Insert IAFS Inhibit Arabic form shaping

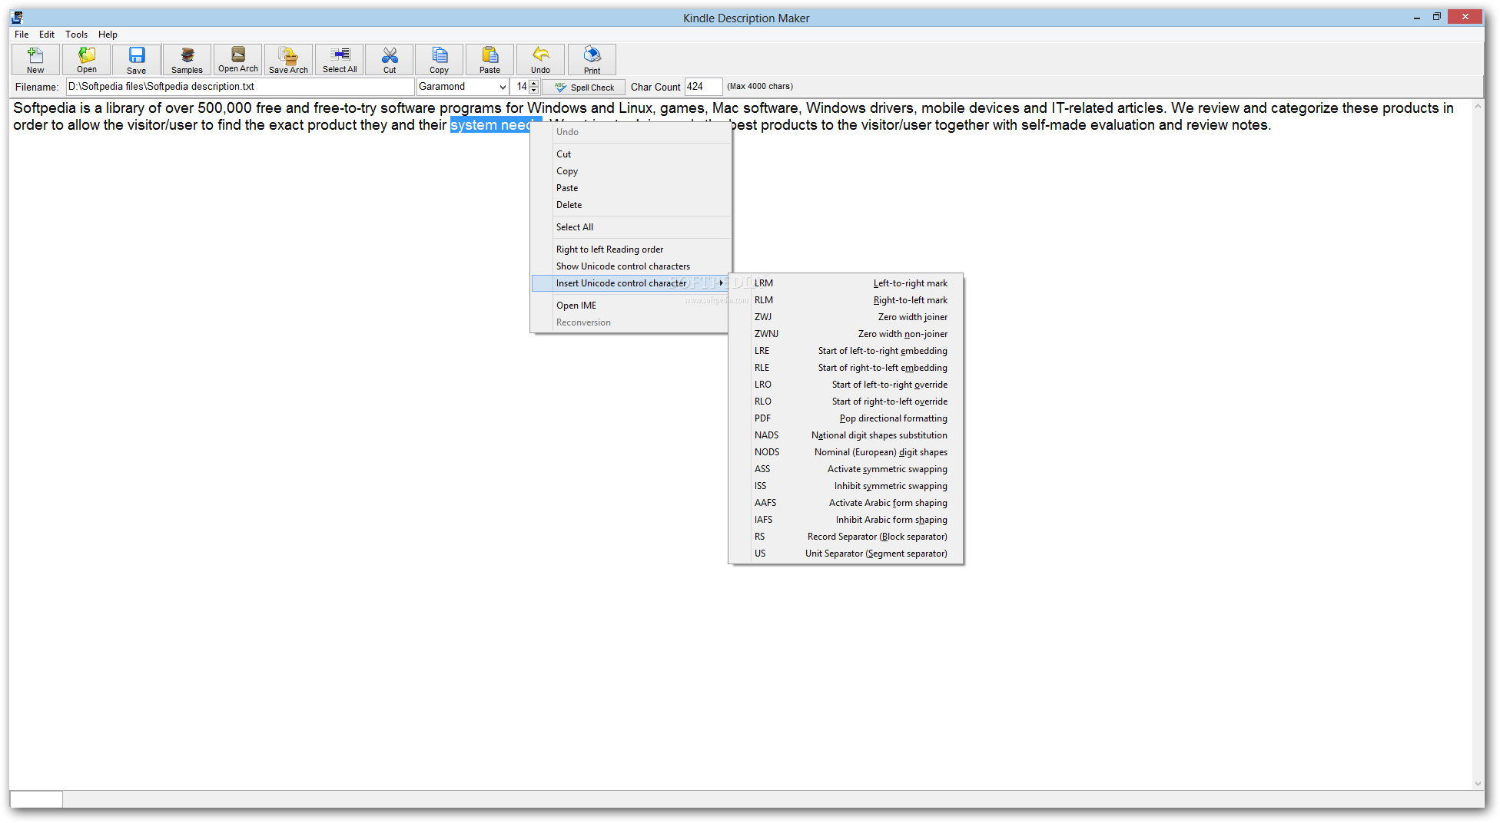pos(845,520)
